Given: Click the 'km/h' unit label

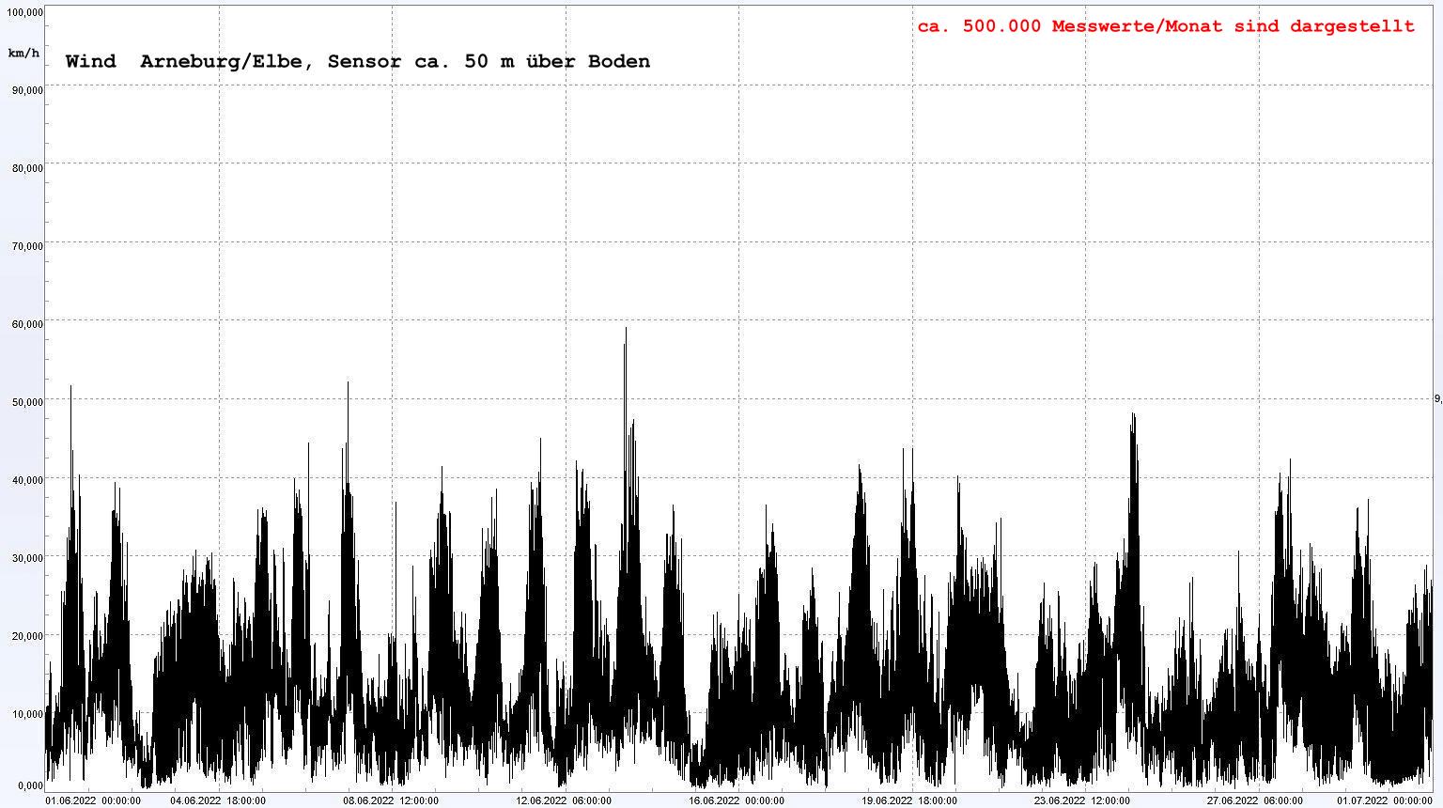Looking at the screenshot, I should pyautogui.click(x=23, y=53).
